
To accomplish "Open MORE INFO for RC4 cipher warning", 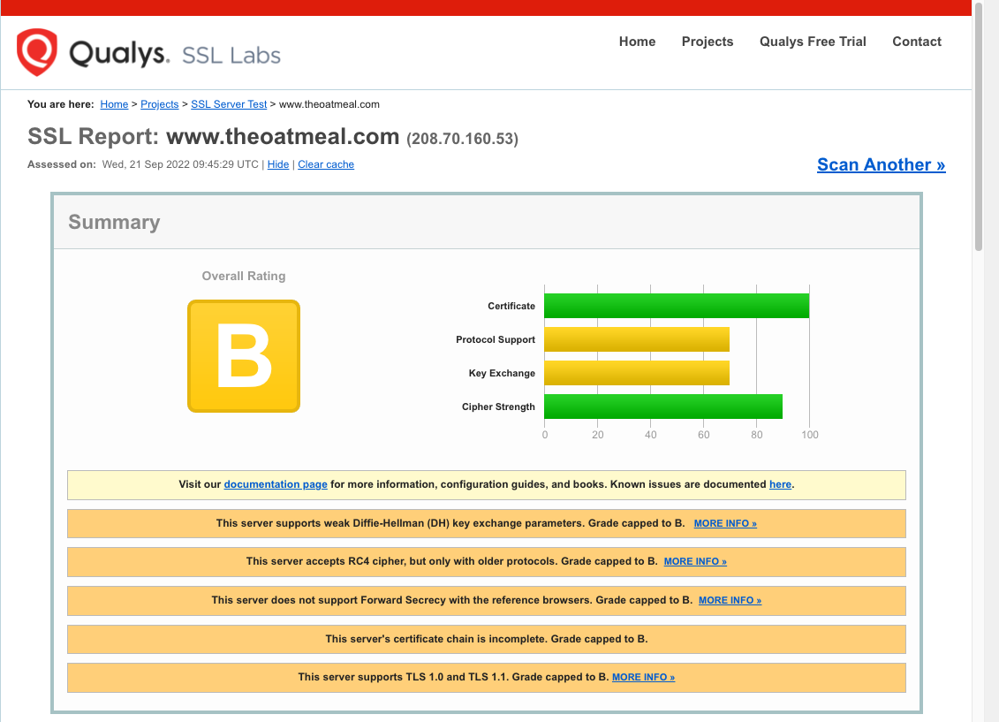I will click(695, 561).
